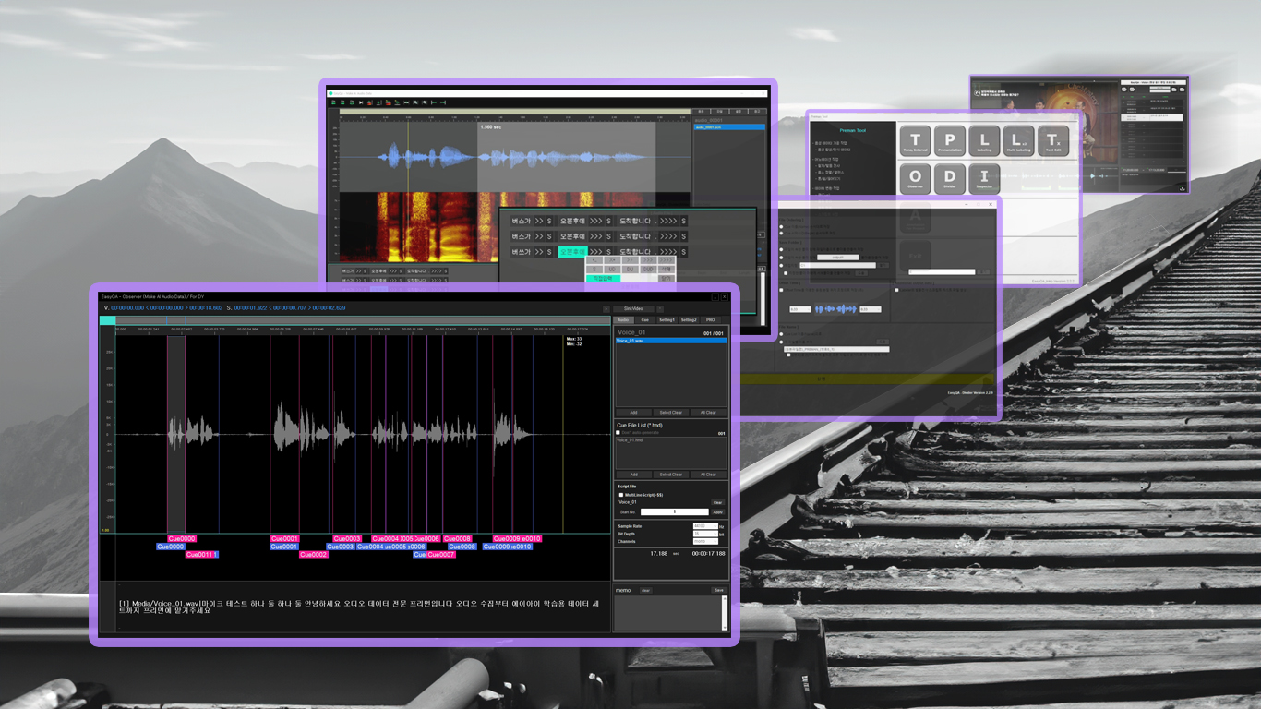Click inside the memo text area
Screen dimensions: 1261x709
point(668,613)
